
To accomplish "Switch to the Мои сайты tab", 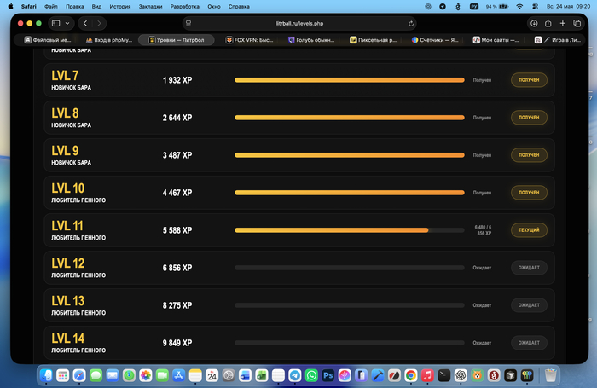I will point(496,40).
